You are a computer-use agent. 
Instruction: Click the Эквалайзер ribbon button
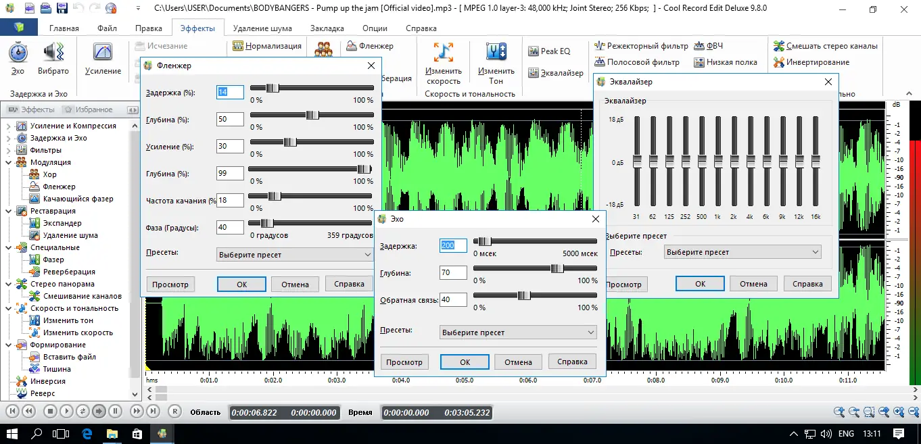[556, 73]
